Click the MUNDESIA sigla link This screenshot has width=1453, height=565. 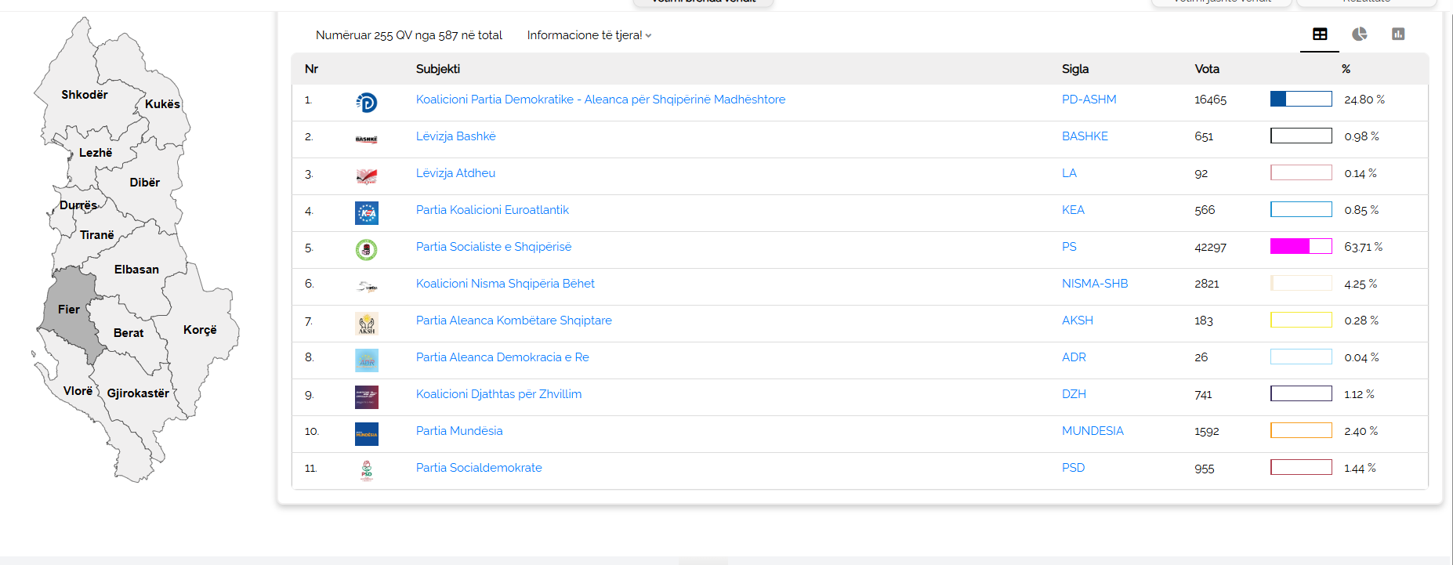click(x=1092, y=431)
